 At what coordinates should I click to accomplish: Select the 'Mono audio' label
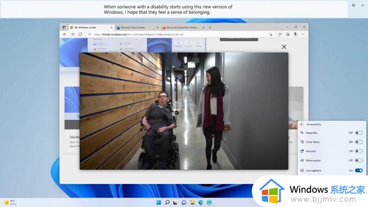pos(313,160)
